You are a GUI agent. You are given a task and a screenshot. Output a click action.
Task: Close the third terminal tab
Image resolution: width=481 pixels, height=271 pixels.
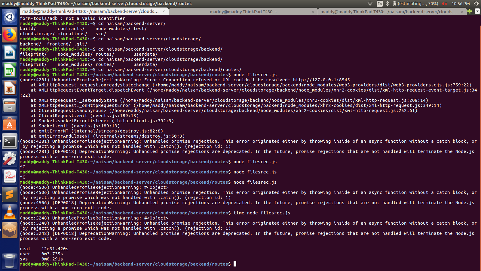pos(462,11)
